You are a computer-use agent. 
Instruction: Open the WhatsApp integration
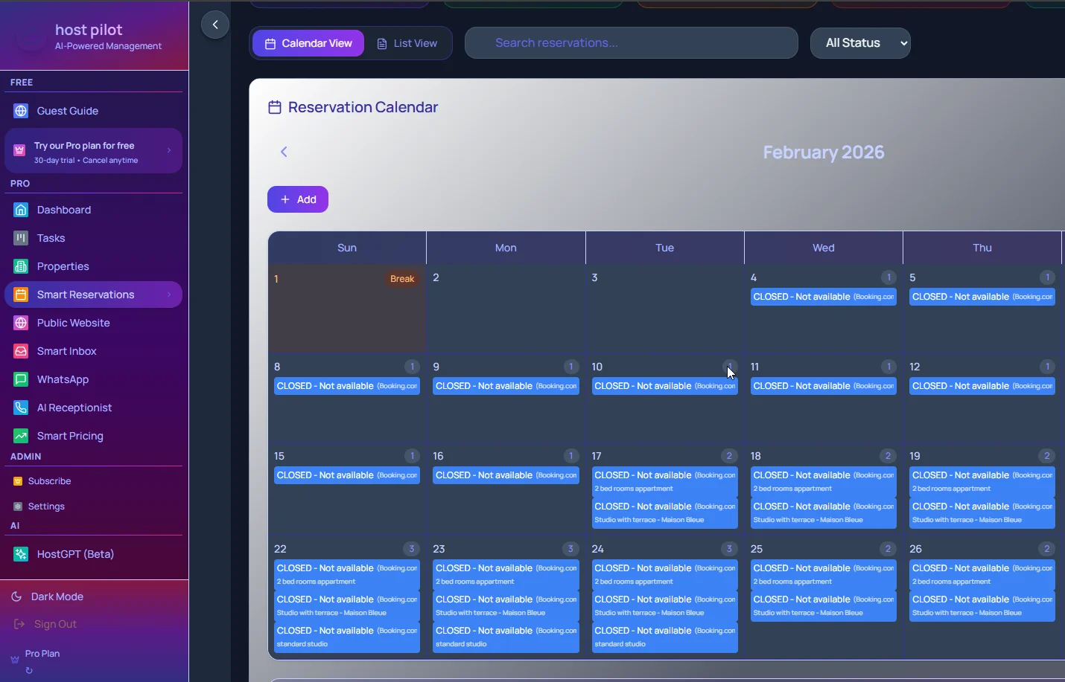[61, 379]
